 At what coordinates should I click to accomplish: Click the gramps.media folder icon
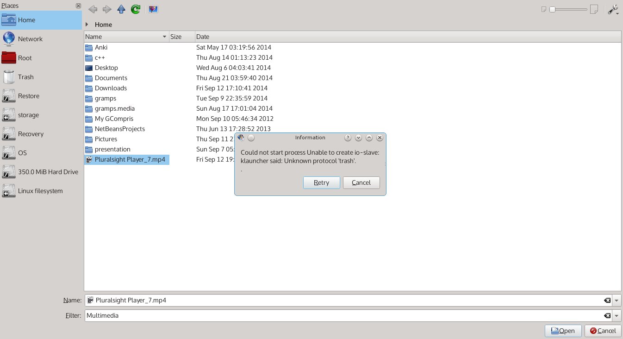(x=89, y=108)
